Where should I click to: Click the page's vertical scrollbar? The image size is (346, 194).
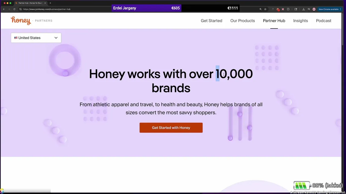pos(343,30)
